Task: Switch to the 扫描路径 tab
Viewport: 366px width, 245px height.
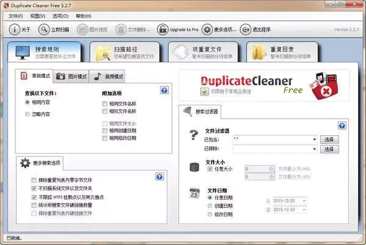Action: point(124,52)
